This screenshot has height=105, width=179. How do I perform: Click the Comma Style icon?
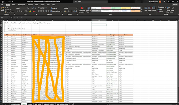click(x=71, y=11)
